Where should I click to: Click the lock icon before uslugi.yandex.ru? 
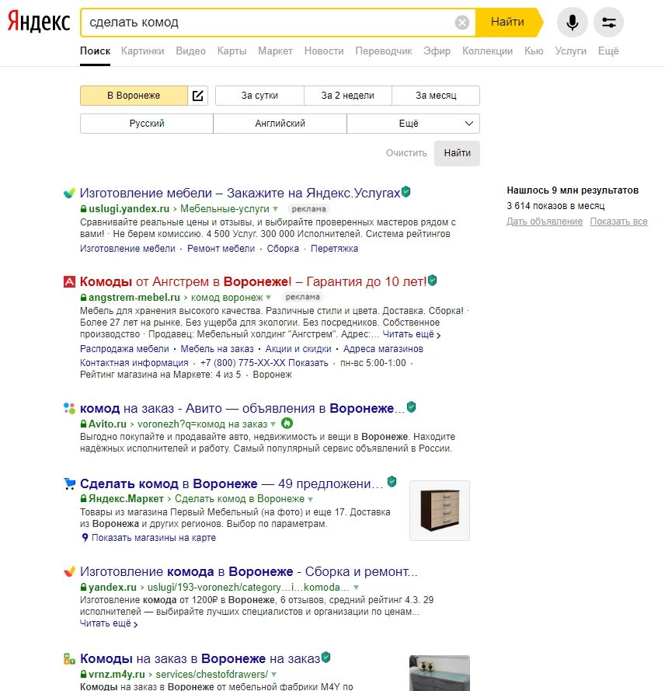point(83,209)
